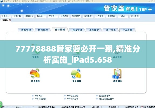Viewport: 155px width, 108px height.
Task: Select the 钱流管理 tab
Action: 77,30
